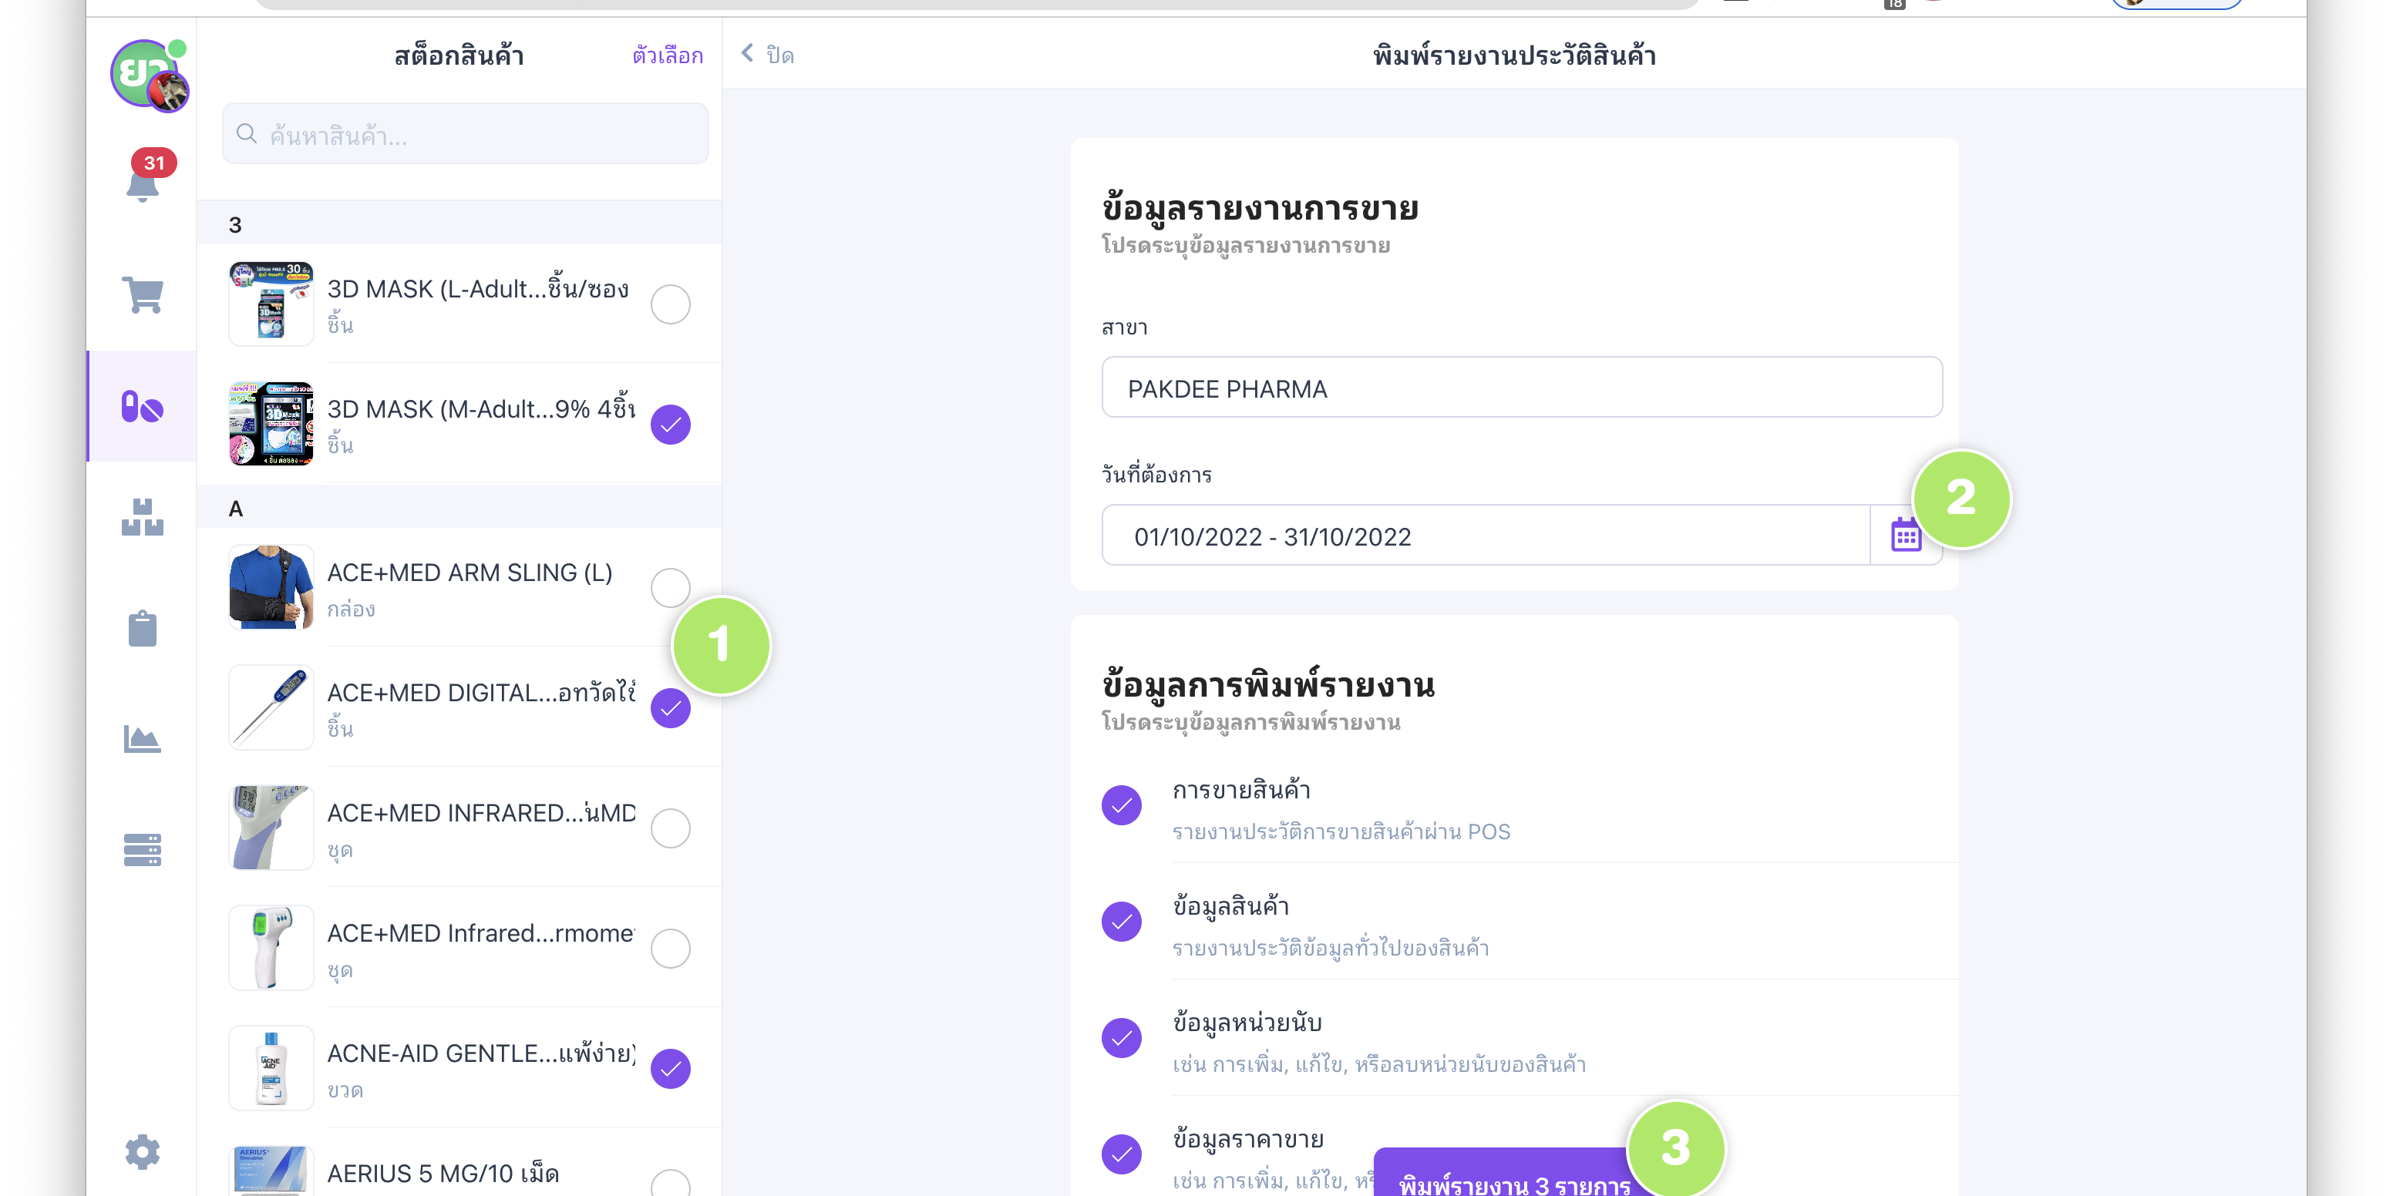Screen dimensions: 2393x1196
Task: Open the server list sidebar icon
Action: point(142,850)
